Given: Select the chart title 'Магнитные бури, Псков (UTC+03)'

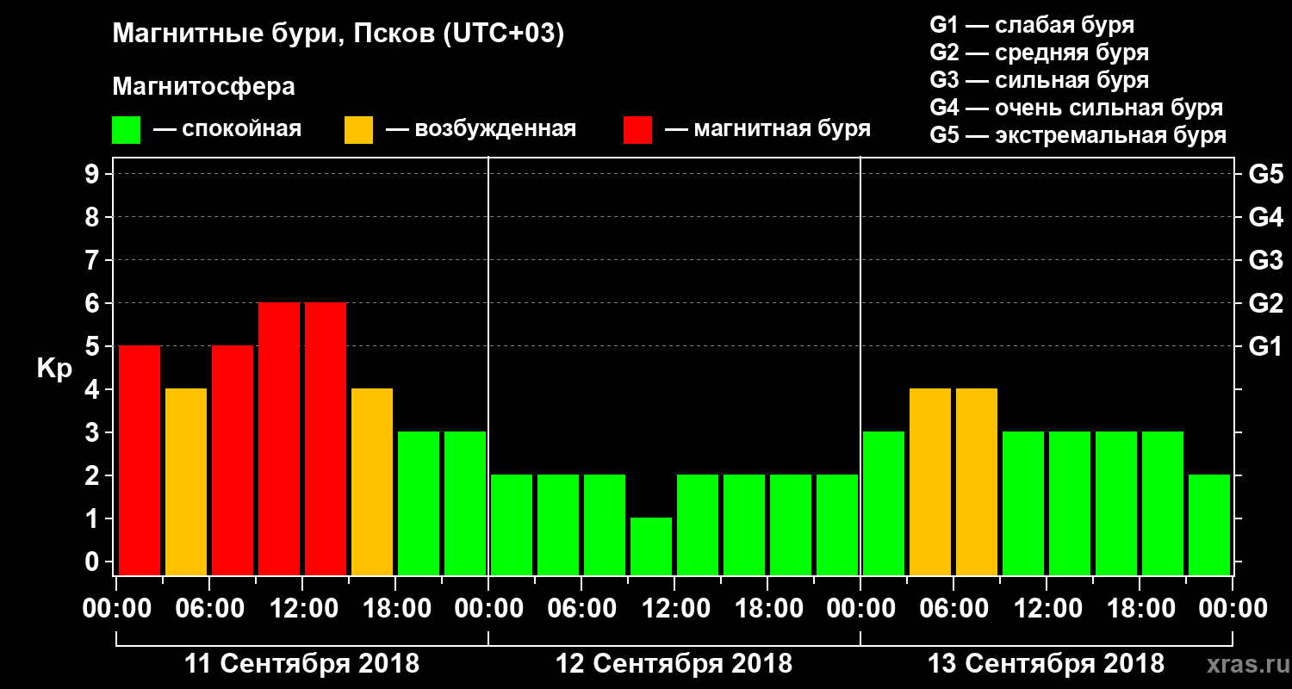Looking at the screenshot, I should (339, 34).
